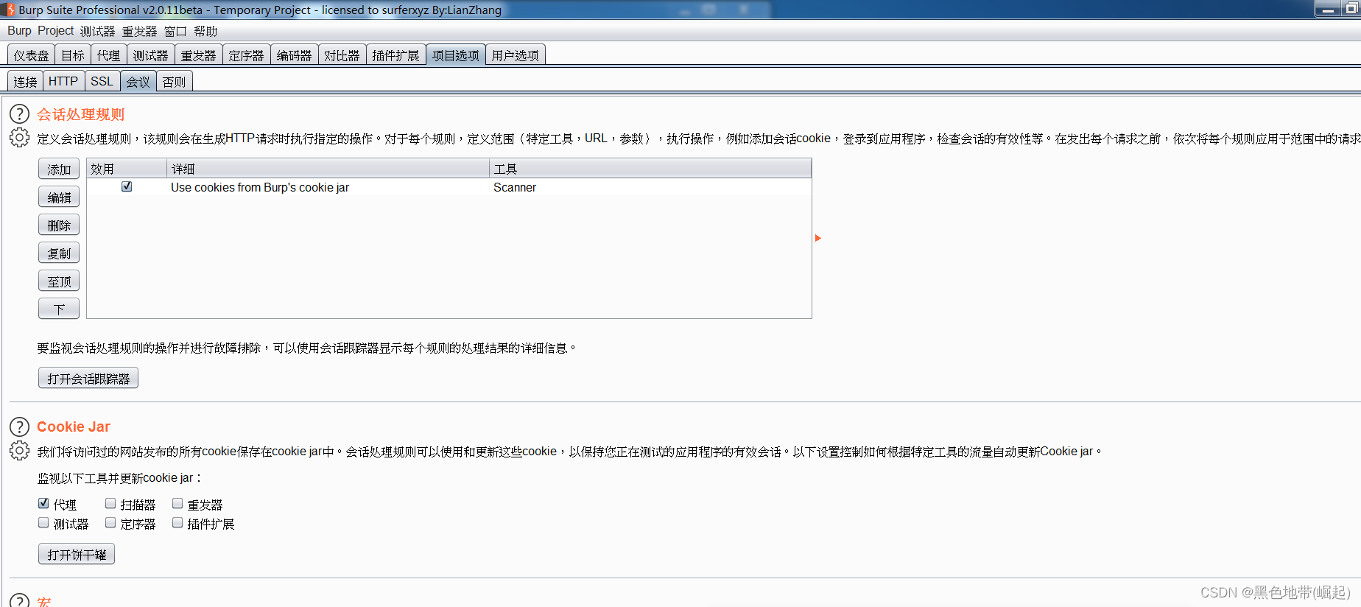
Task: Switch to the 重发器 main tab
Action: click(x=198, y=55)
